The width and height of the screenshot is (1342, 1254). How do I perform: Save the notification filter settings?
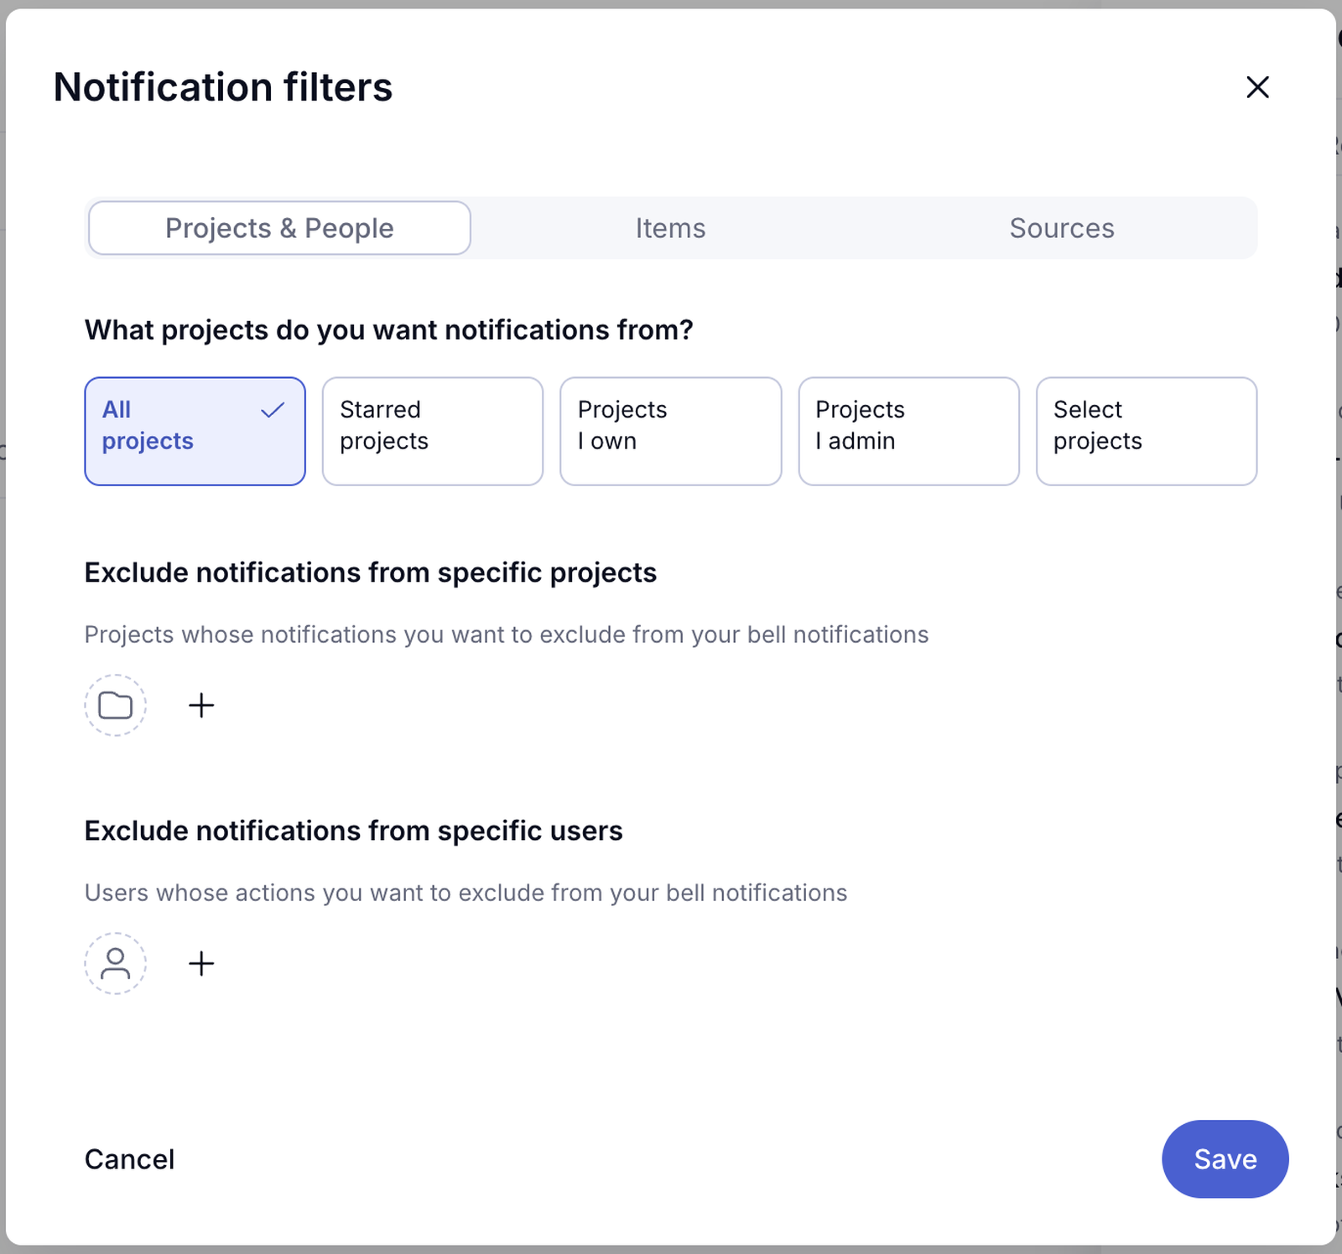pyautogui.click(x=1225, y=1159)
